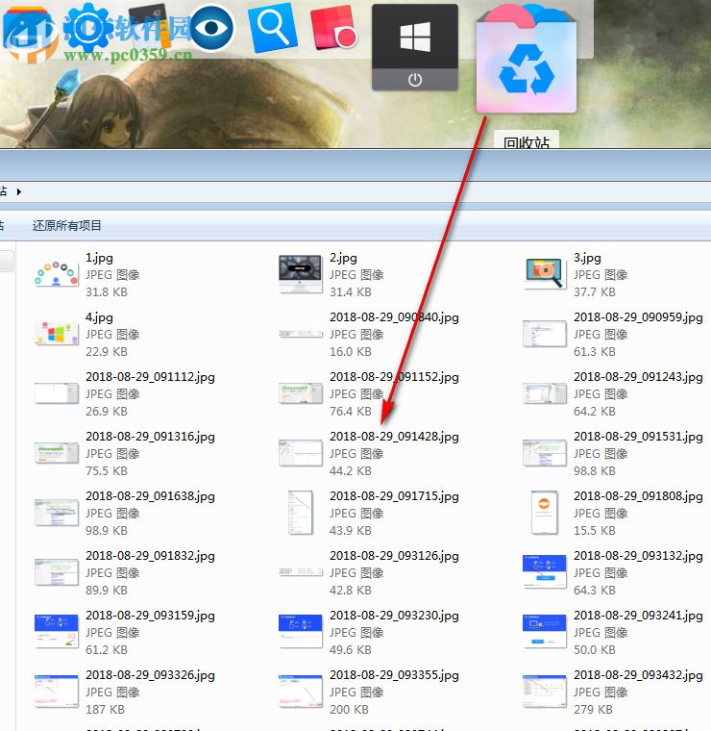Screen dimensions: 711x731
Task: Open the blue magnifier search dock icon
Action: [x=273, y=28]
